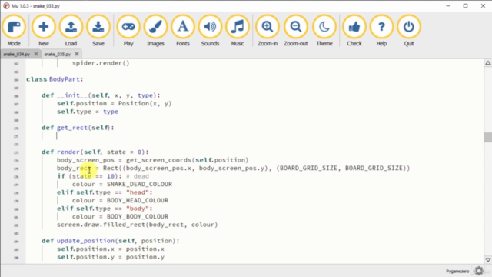Click the 'def get_rect(self):' line

pyautogui.click(x=78, y=128)
